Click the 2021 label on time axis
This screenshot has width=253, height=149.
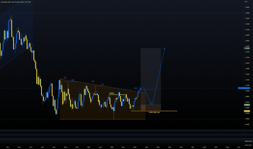123,147
